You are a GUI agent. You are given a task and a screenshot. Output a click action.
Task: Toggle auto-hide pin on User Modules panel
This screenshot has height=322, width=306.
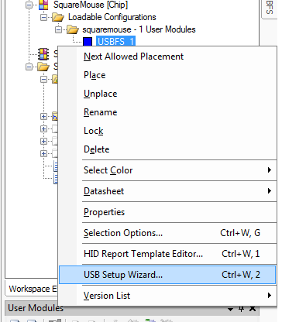(x=241, y=309)
